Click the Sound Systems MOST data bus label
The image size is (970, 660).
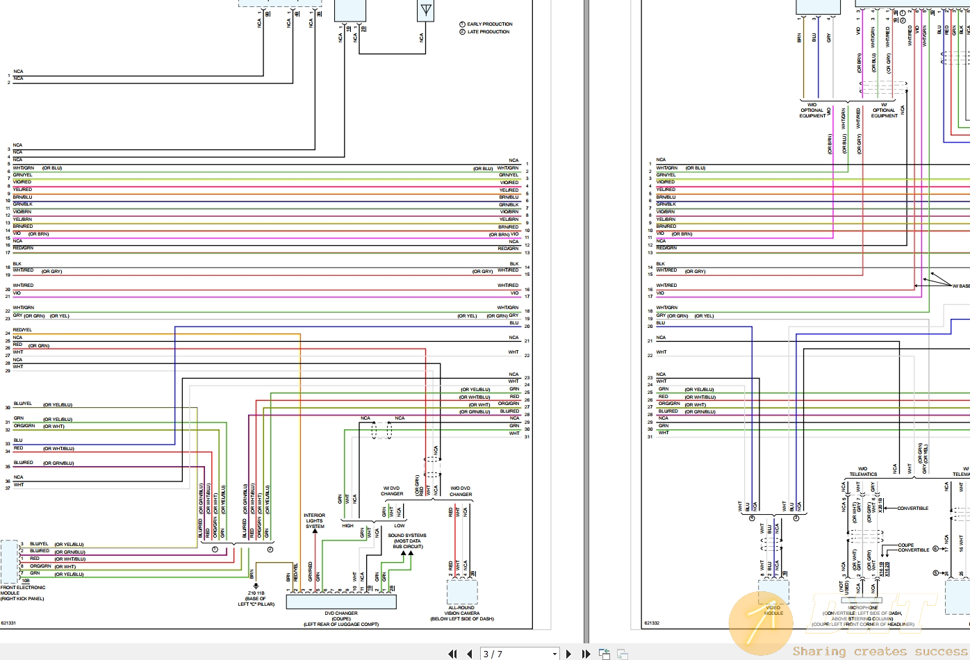click(407, 541)
